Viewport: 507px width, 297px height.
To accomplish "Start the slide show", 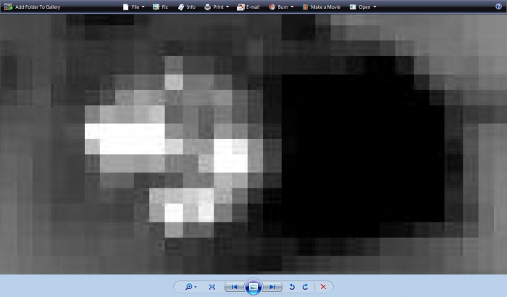I will click(x=253, y=287).
